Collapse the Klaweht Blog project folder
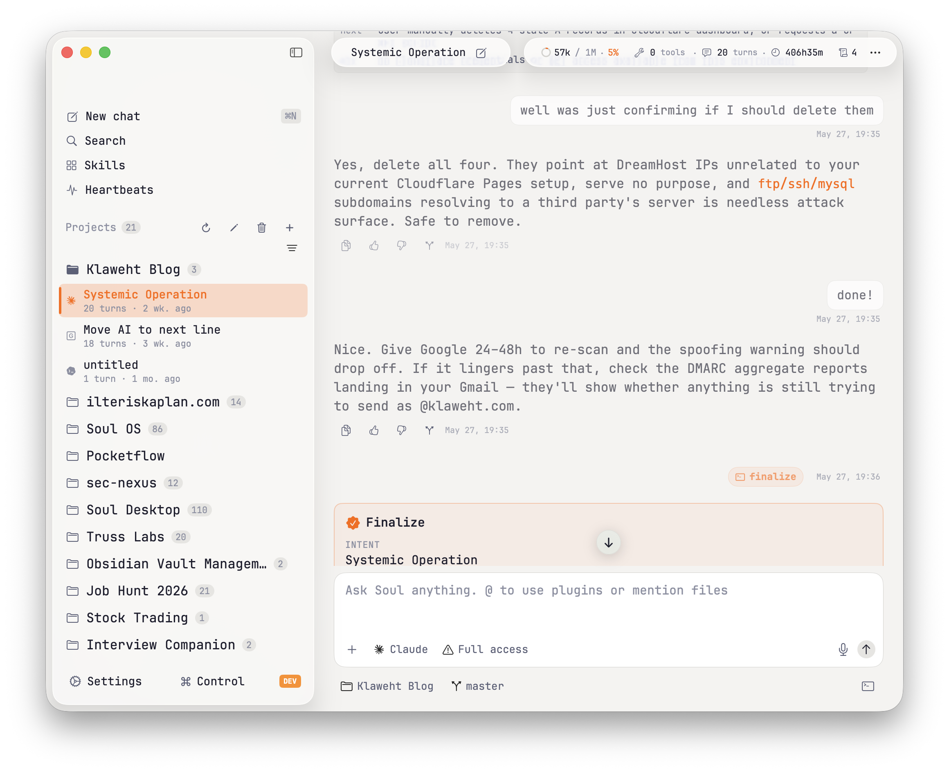The height and width of the screenshot is (772, 949). pos(183,269)
